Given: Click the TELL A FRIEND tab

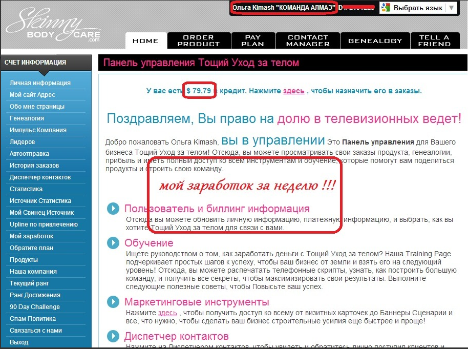Looking at the screenshot, I should coord(435,40).
